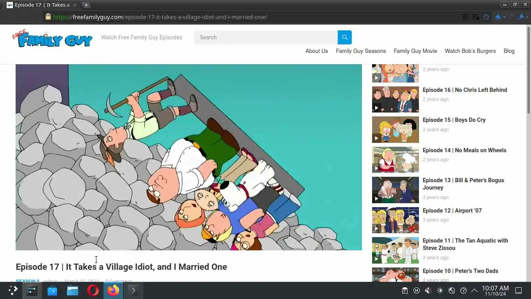The image size is (531, 299).
Task: Click the padlock icon in address bar
Action: tap(48, 17)
